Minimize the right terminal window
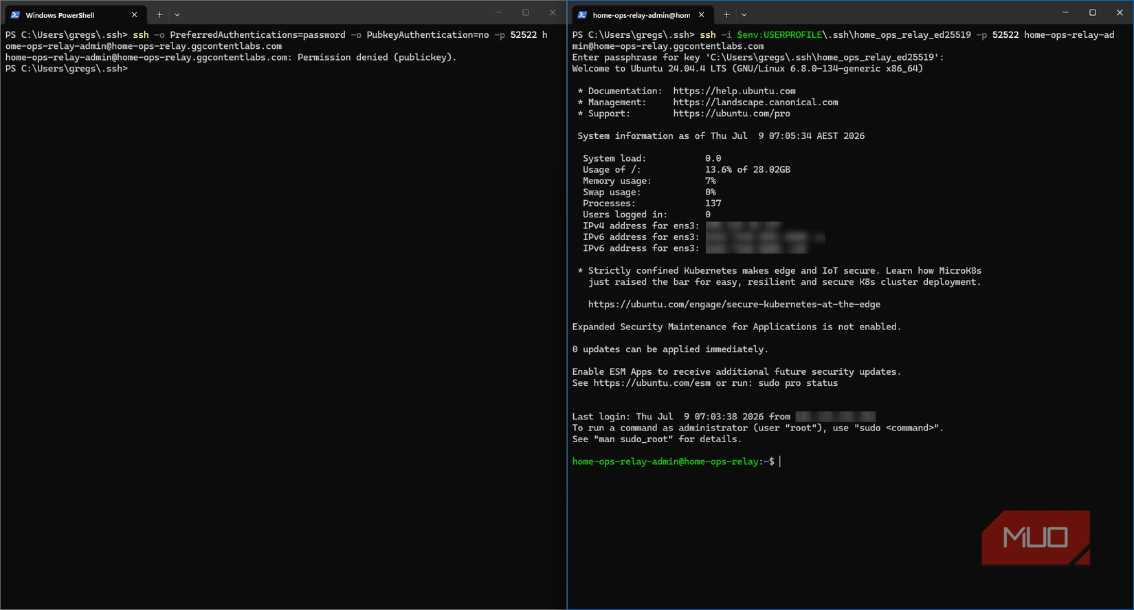The width and height of the screenshot is (1134, 610). click(x=1065, y=12)
